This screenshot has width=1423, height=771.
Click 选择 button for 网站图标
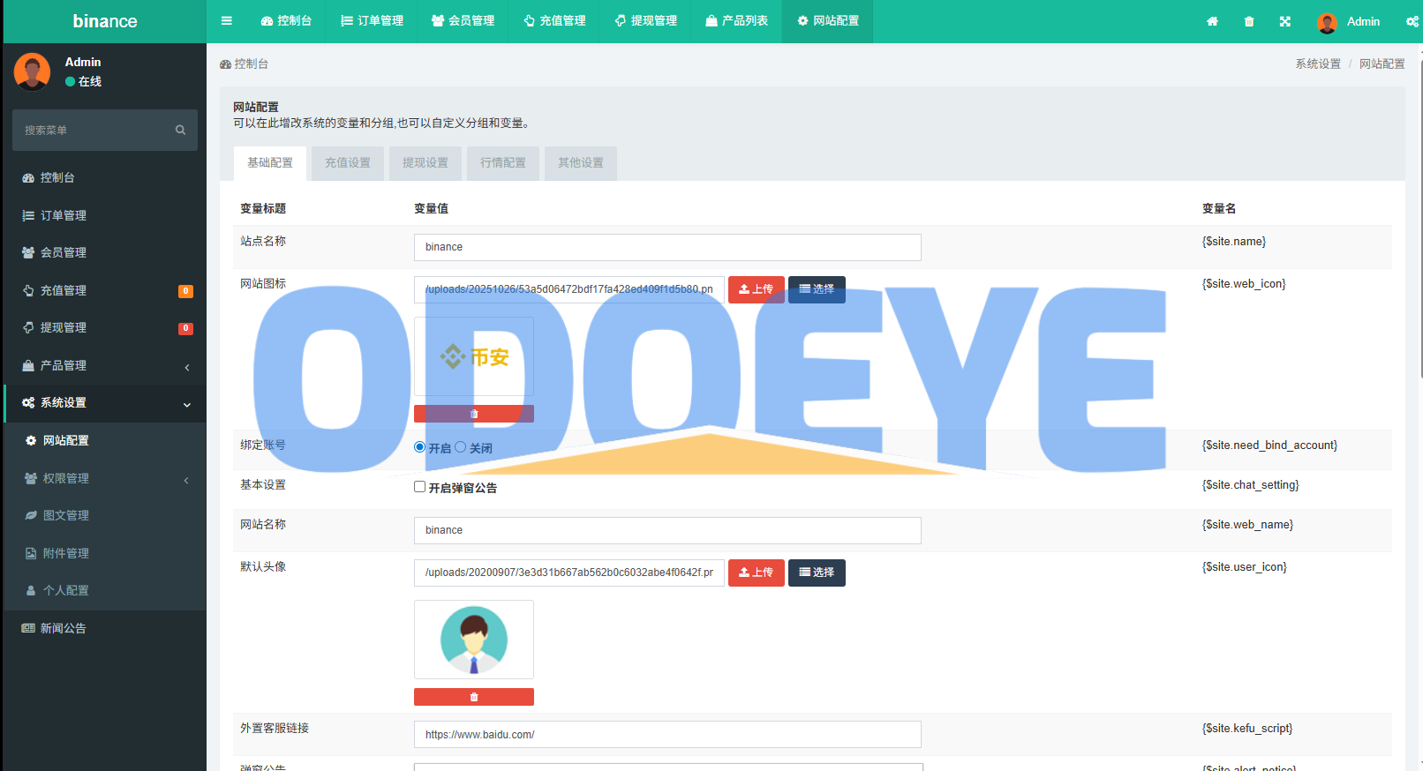click(x=817, y=289)
